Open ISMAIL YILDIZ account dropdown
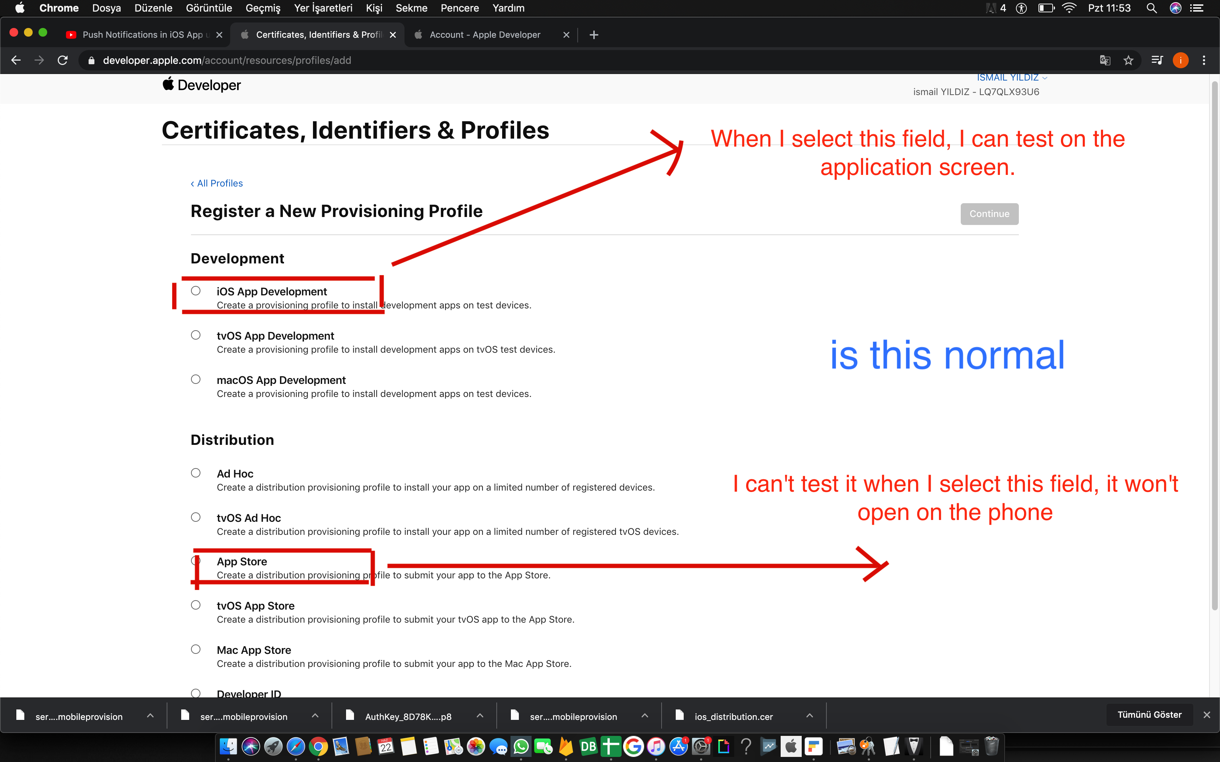The width and height of the screenshot is (1220, 762). tap(1012, 78)
